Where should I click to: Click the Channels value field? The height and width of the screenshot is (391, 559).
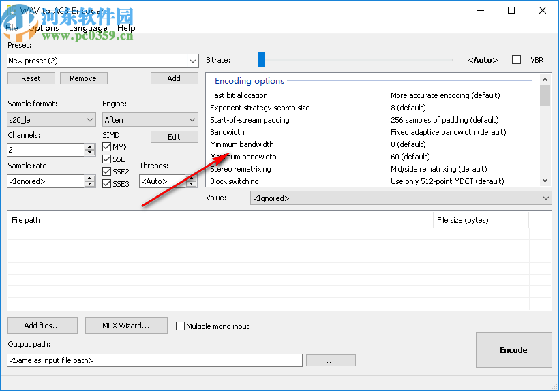(46, 150)
